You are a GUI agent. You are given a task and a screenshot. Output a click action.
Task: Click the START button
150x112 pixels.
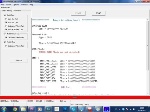coord(78,13)
